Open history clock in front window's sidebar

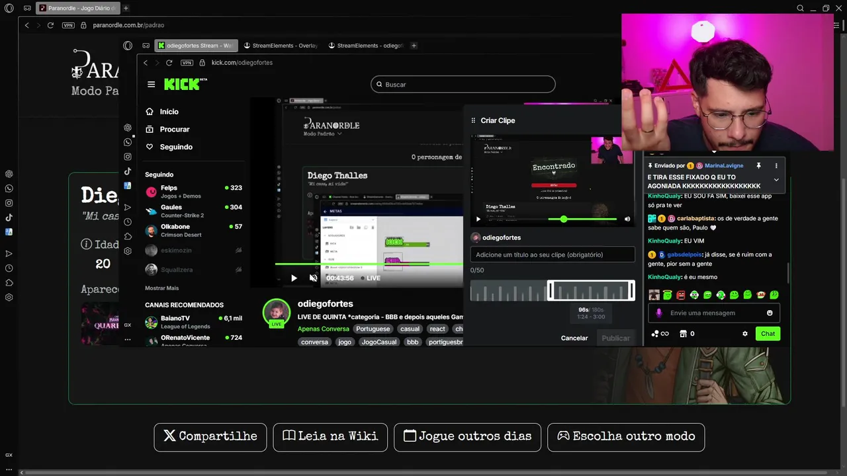point(128,222)
